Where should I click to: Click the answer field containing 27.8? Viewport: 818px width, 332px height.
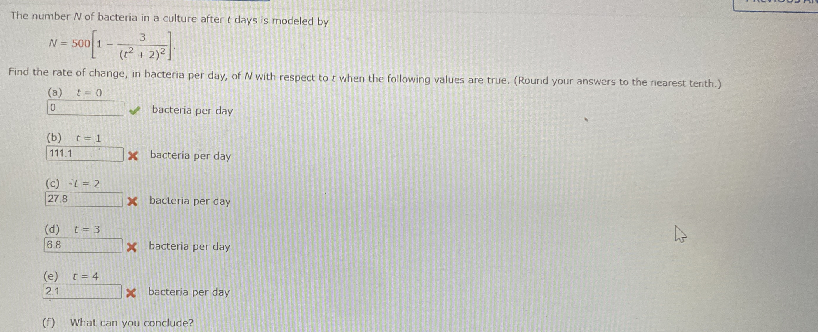[84, 199]
